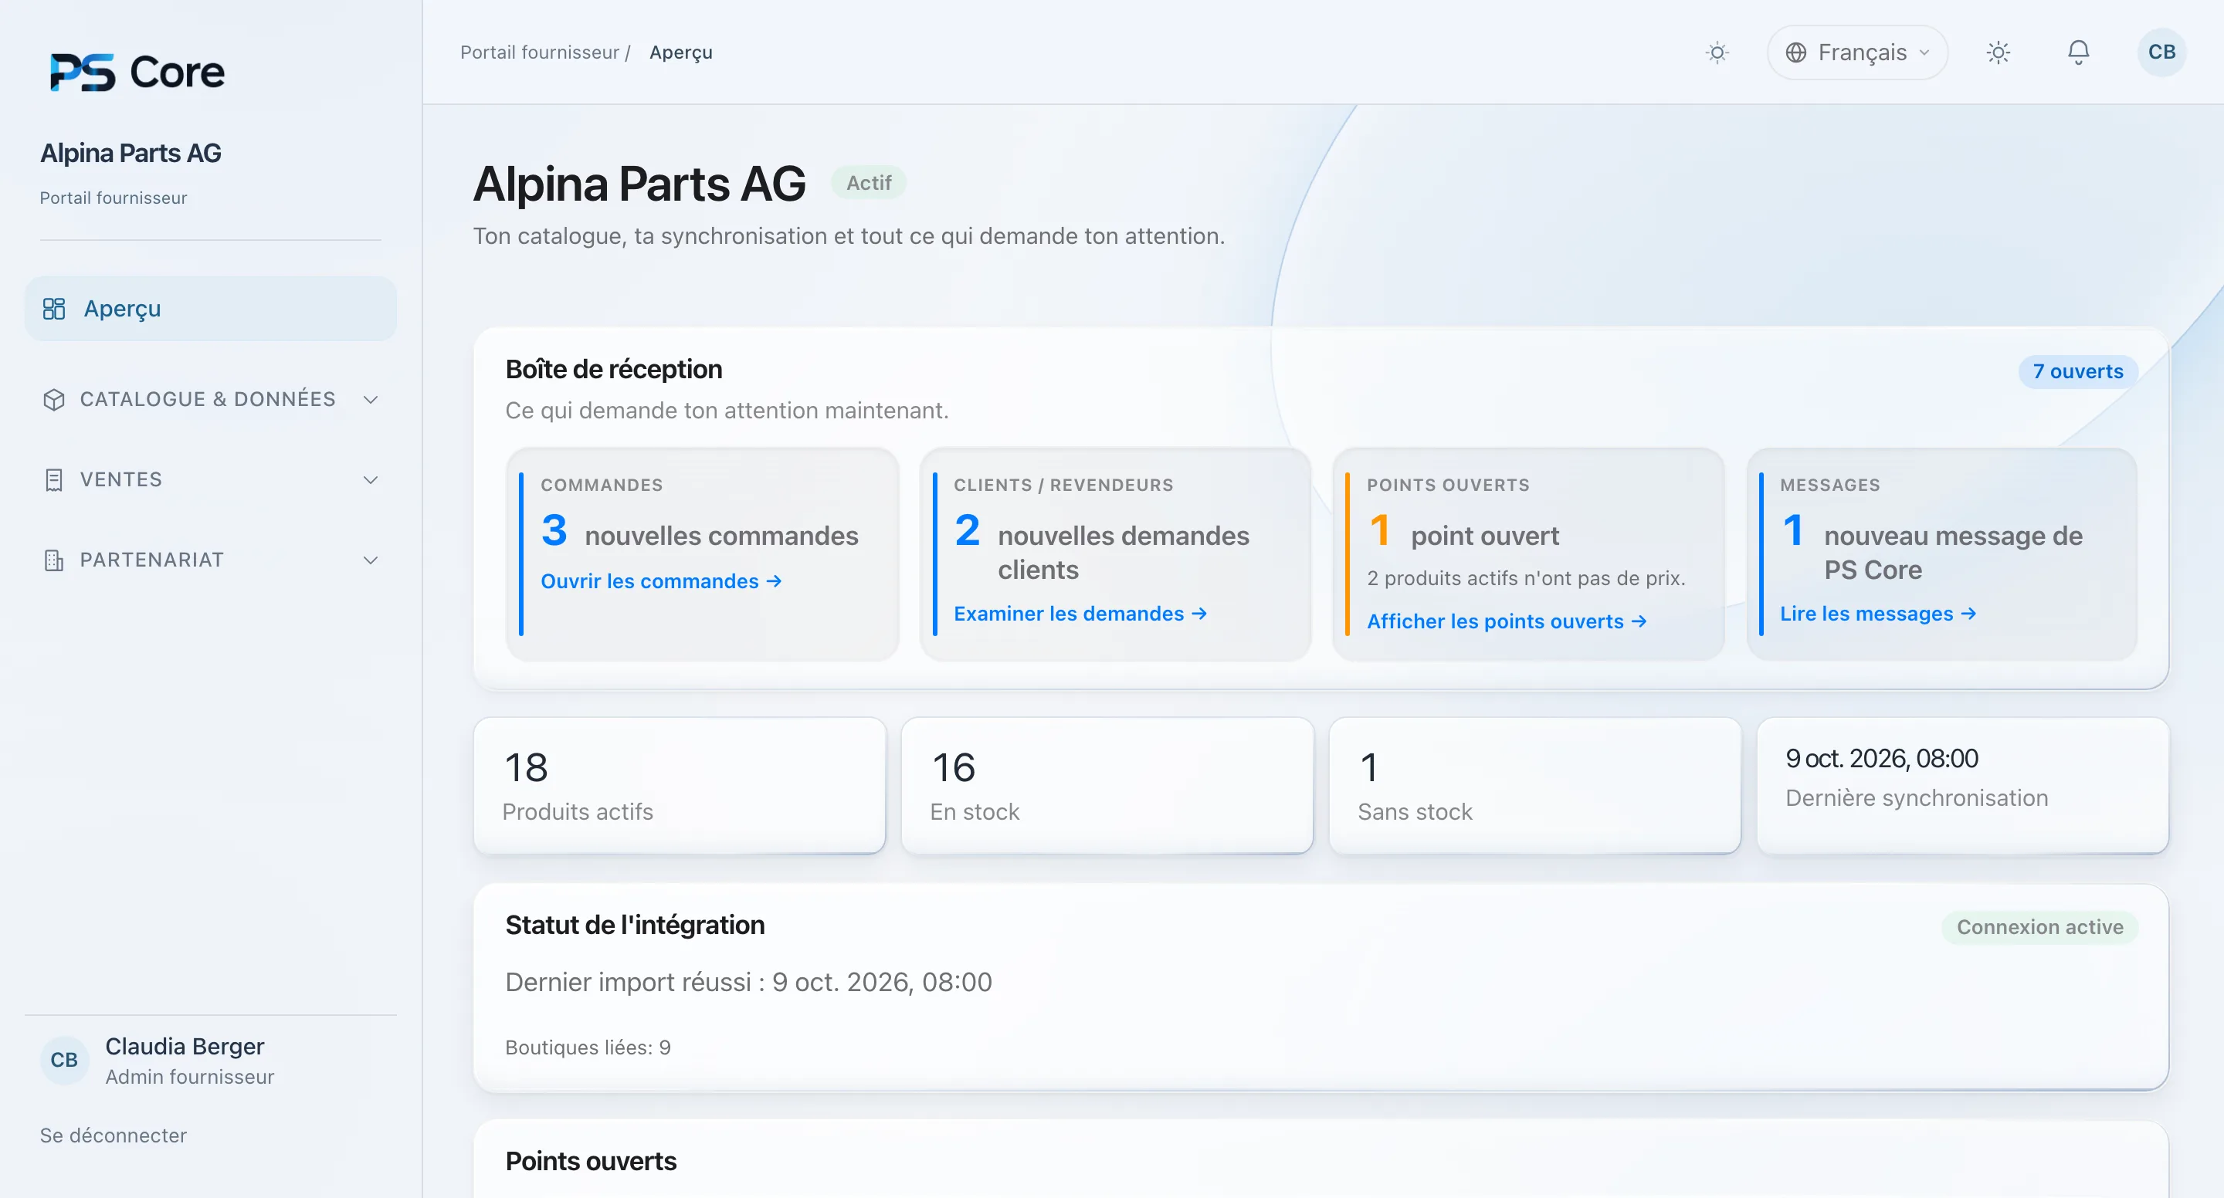
Task: Follow the Ouvrir les commandes link
Action: 661,581
